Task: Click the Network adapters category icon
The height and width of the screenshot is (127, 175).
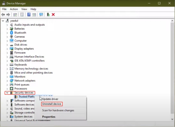Action: (x=11, y=81)
